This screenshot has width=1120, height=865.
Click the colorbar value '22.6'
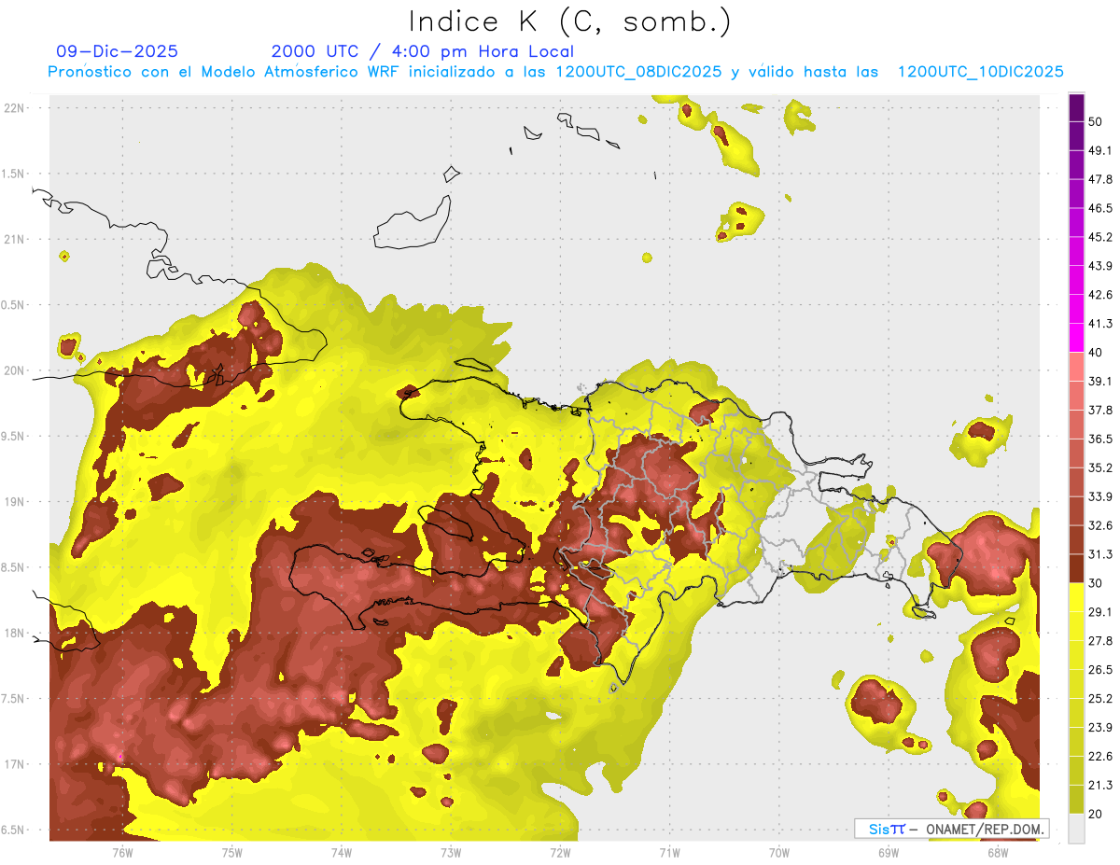(1099, 757)
